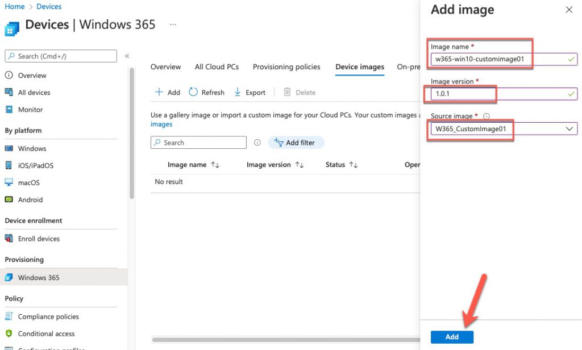Switch to the Provisioning policies tab
Screen dimensions: 582x350
coord(286,67)
